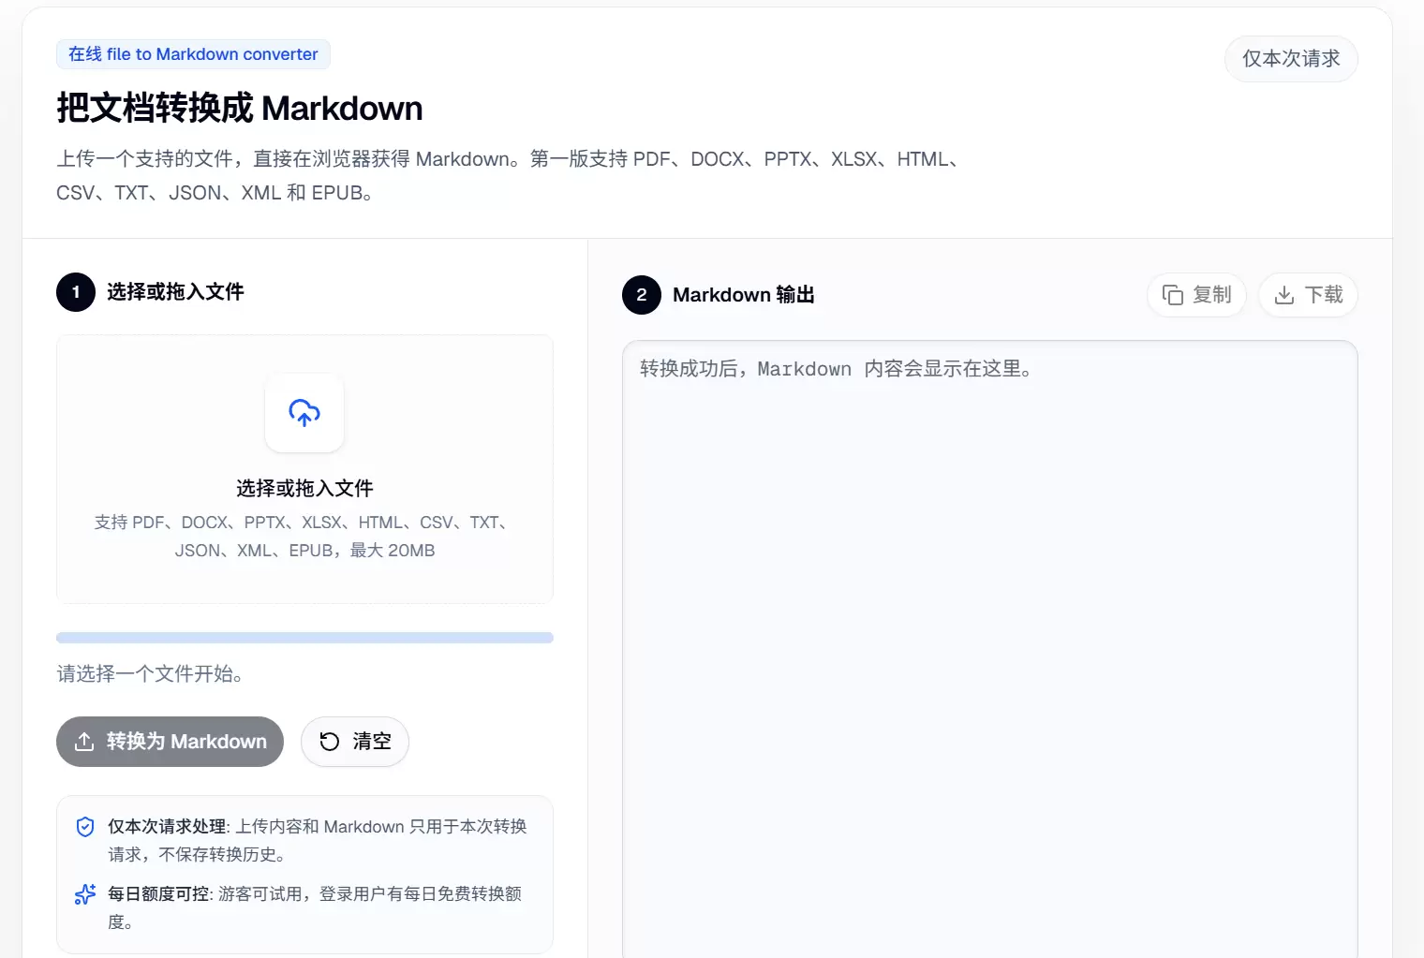Click the upload icon in 转换为 Markdown
This screenshot has width=1424, height=958.
point(84,742)
